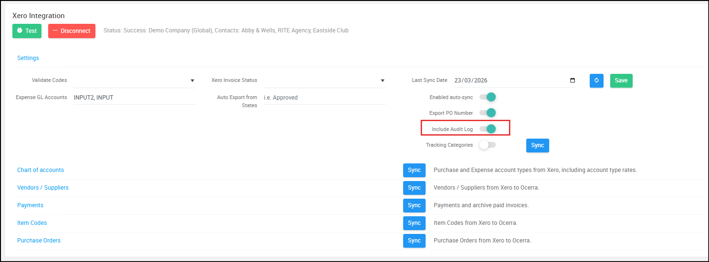This screenshot has width=709, height=262.
Task: Open the Vendors / Suppliers link
Action: pyautogui.click(x=43, y=188)
